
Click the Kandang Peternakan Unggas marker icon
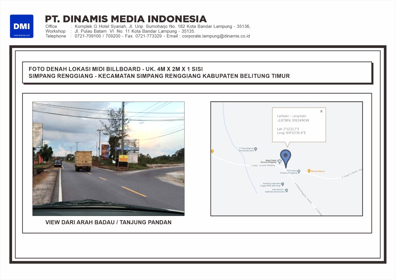282,184
